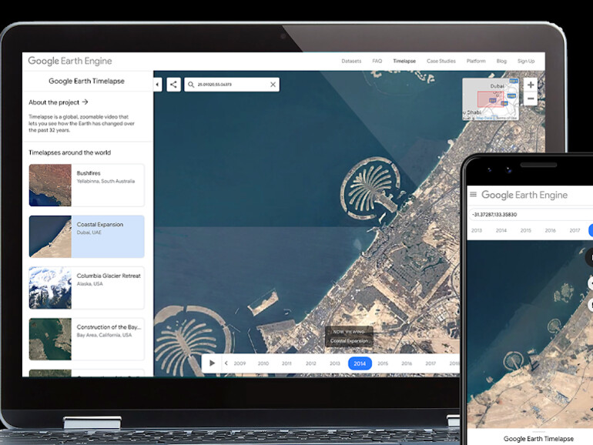Select 2017 on the phone timeline
This screenshot has height=445, width=593.
tap(575, 230)
